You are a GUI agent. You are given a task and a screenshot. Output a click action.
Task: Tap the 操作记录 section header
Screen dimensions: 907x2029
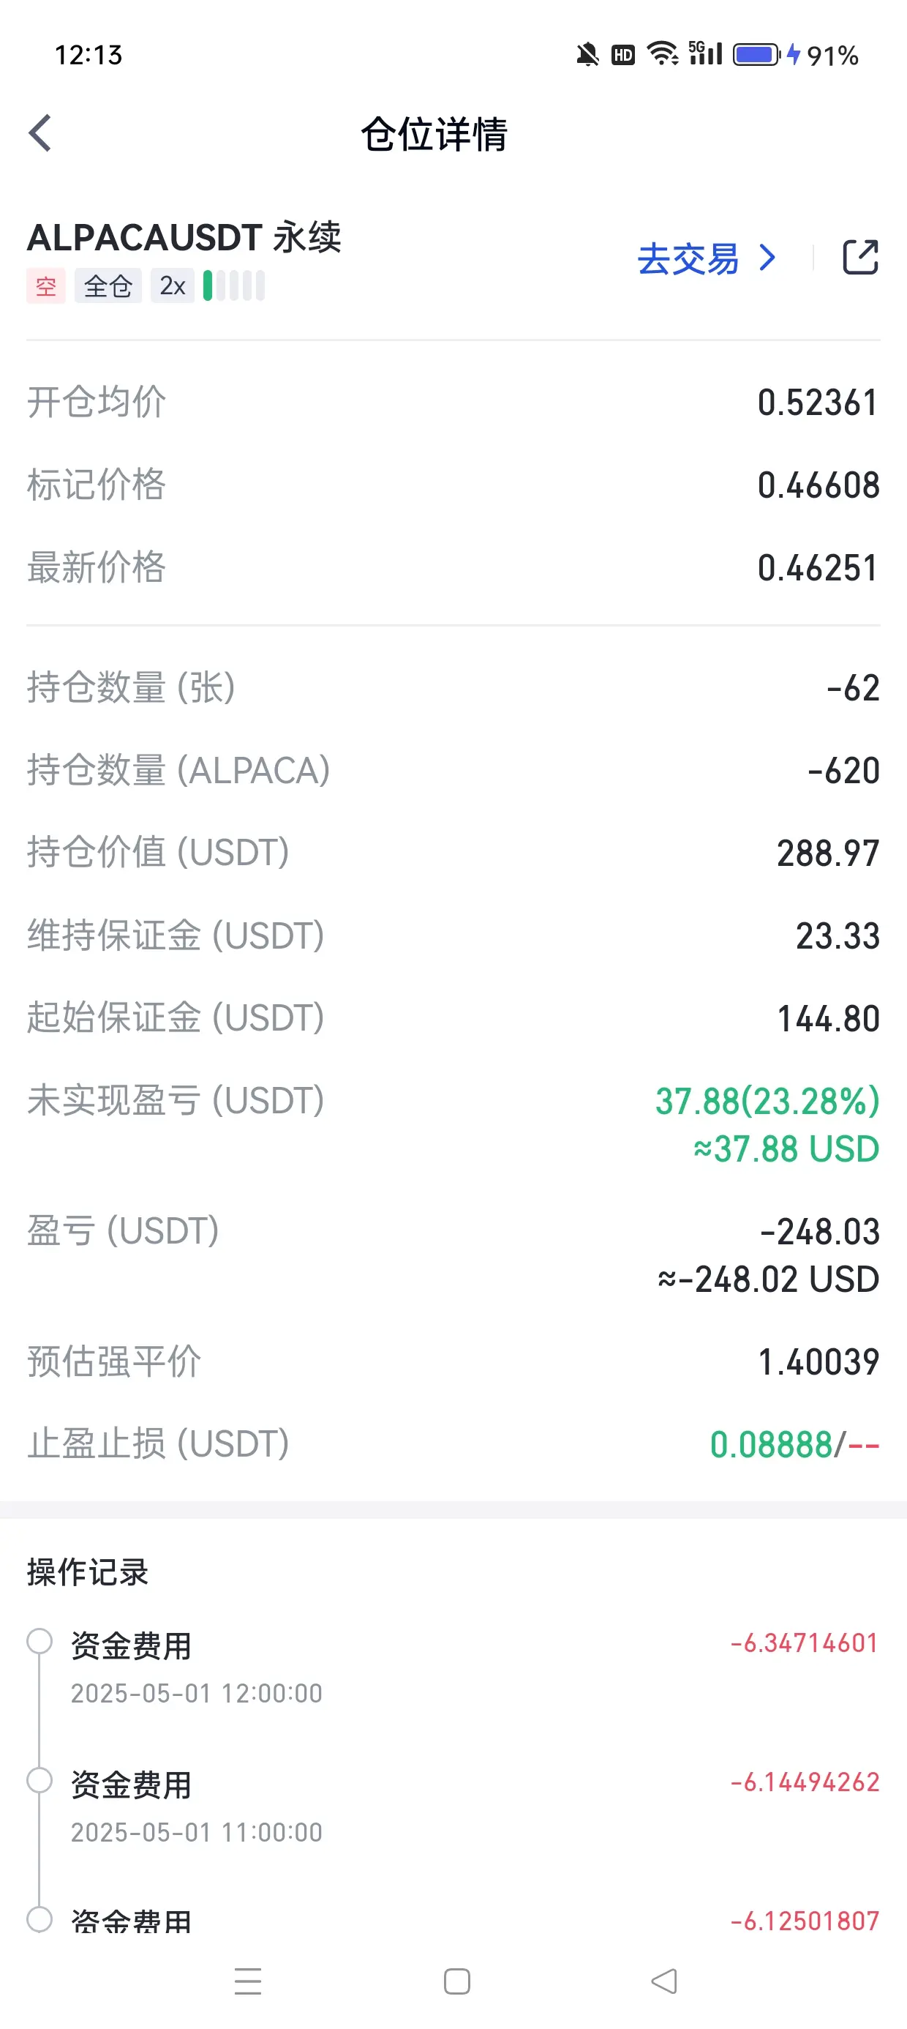click(87, 1572)
